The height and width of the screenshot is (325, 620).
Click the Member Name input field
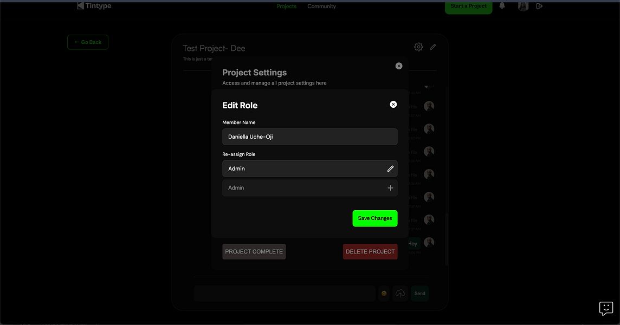coord(309,137)
